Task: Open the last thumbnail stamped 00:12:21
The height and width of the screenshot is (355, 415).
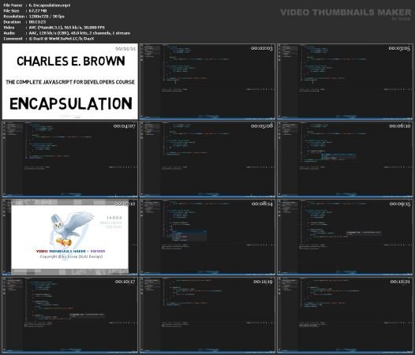Action: [x=345, y=315]
